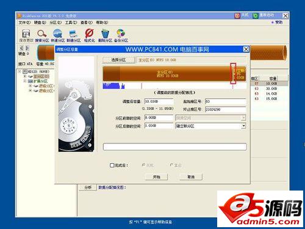The image size is (305, 229).
Task: Expand the 主分区(0) tree node
Action: pos(25,76)
